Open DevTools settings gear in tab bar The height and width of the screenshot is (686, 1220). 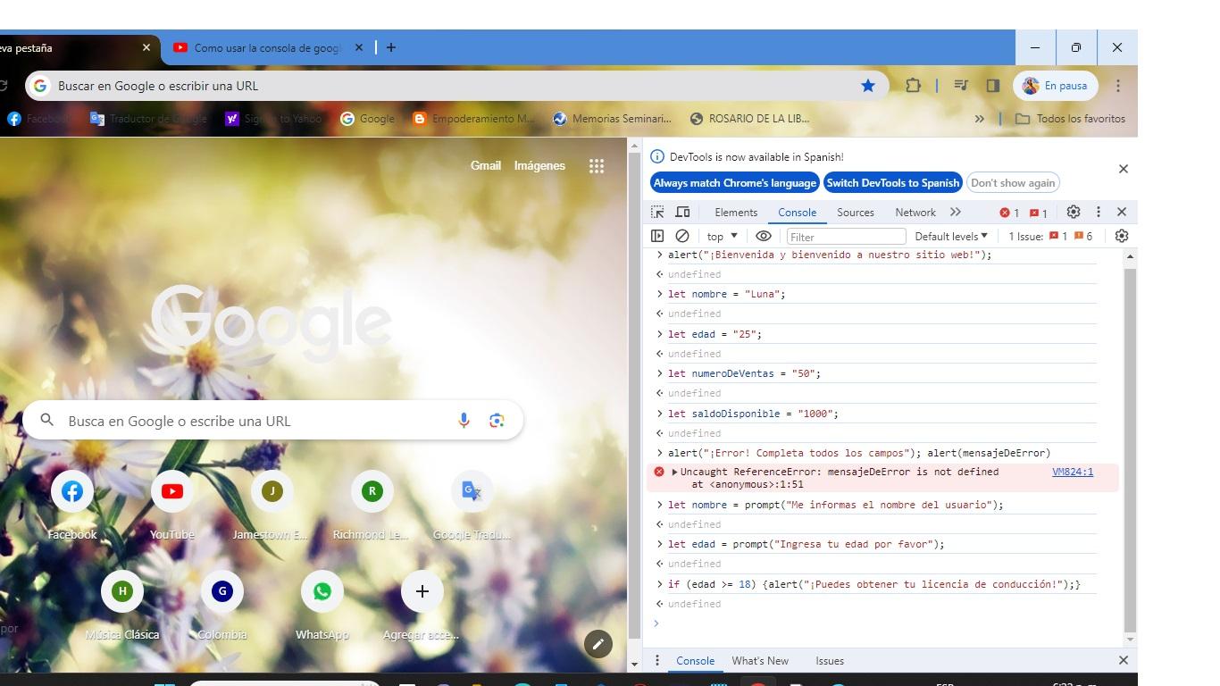pyautogui.click(x=1074, y=212)
